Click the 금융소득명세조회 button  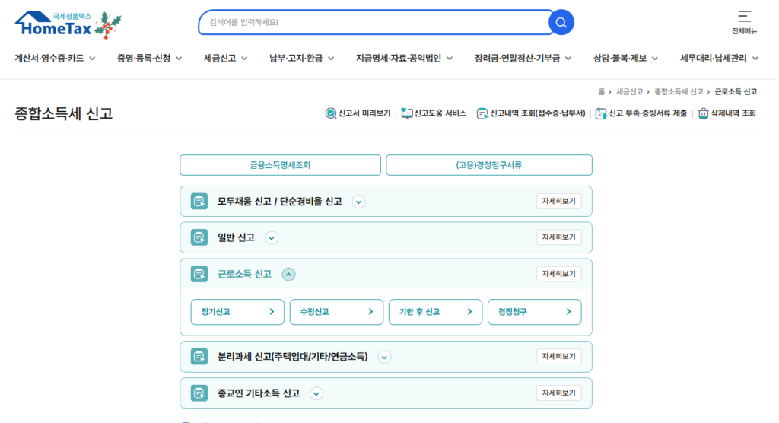(x=280, y=165)
